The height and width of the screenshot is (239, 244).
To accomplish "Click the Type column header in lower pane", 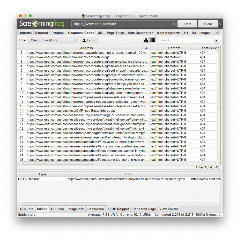I will coord(42,174).
